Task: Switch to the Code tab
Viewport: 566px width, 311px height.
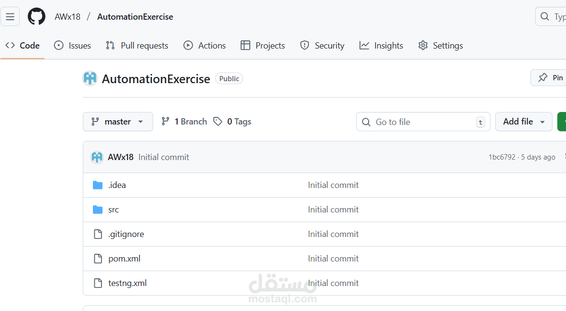Action: point(23,45)
